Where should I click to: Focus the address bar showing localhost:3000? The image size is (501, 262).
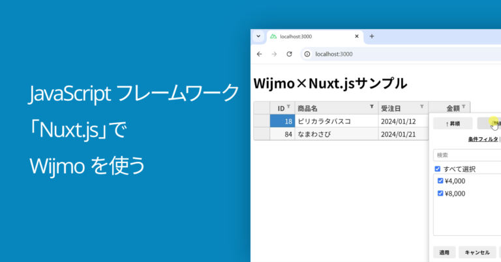pyautogui.click(x=401, y=54)
